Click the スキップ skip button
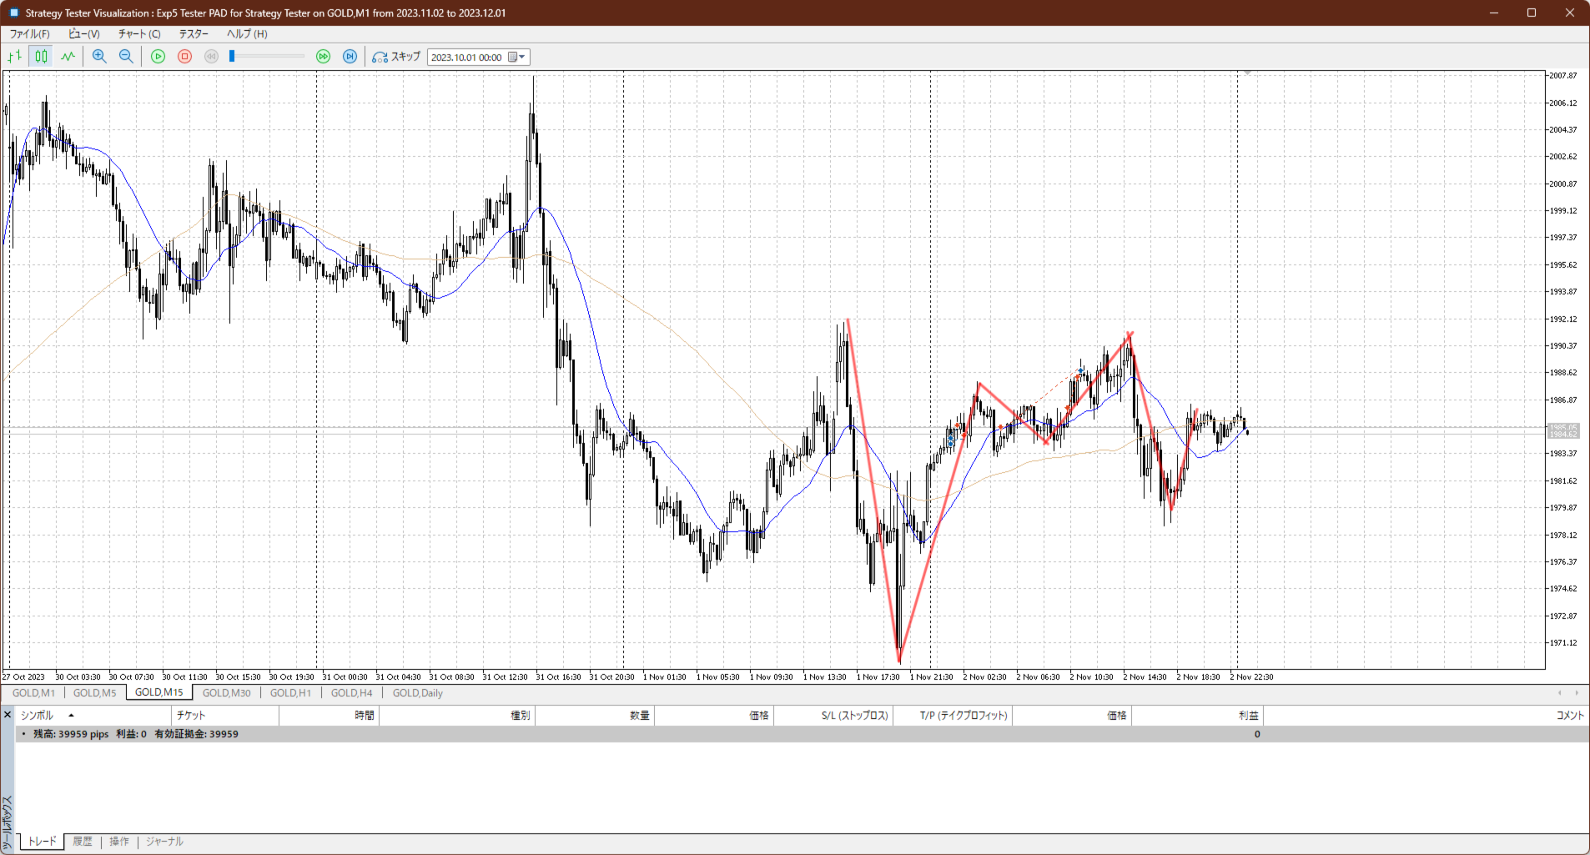Viewport: 1590px width, 855px height. pyautogui.click(x=396, y=57)
